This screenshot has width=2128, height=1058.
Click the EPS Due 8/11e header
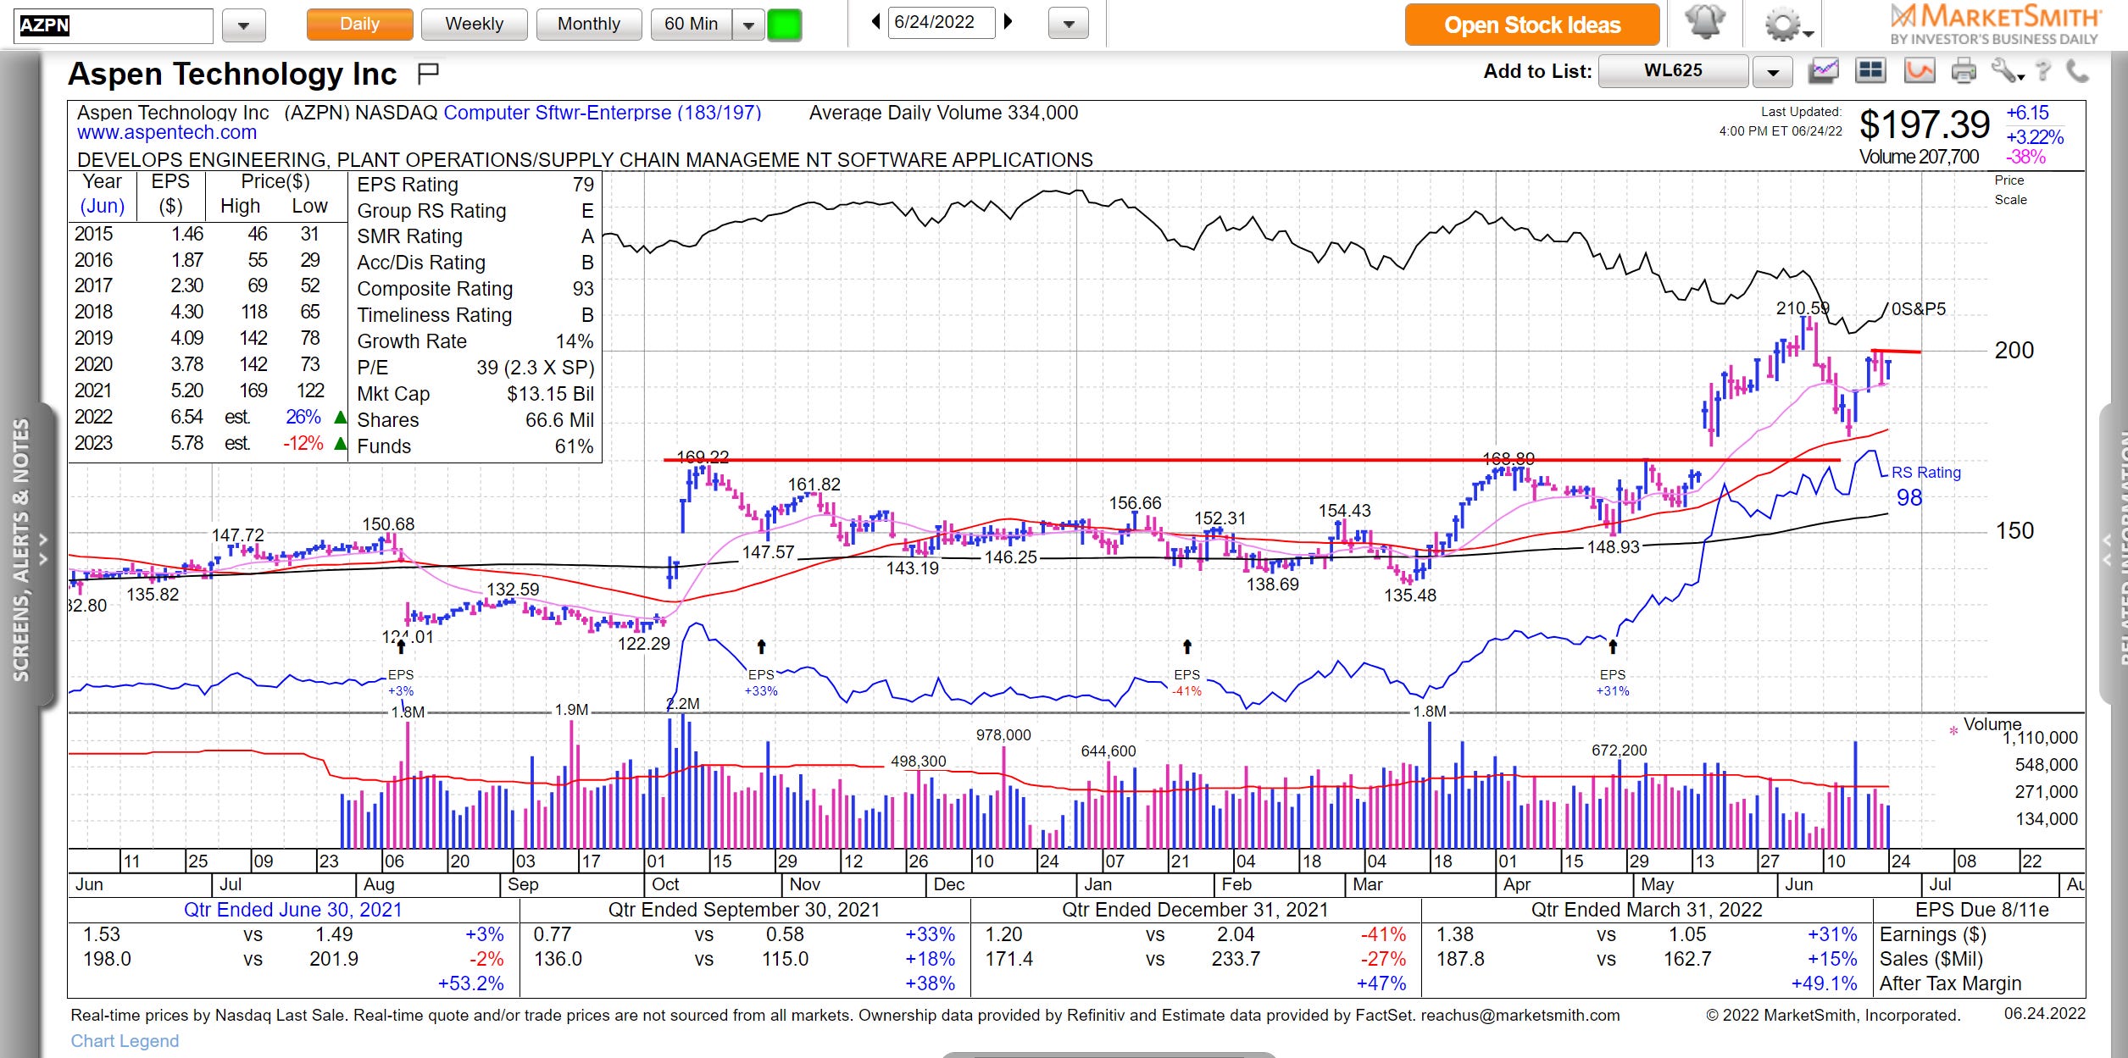pyautogui.click(x=1981, y=910)
